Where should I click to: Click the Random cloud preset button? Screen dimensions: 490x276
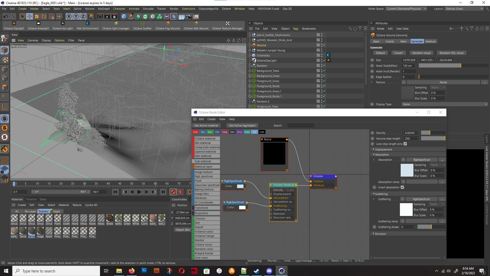(421, 53)
